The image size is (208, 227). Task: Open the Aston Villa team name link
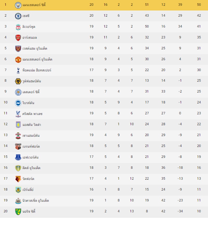pyautogui.click(x=32, y=125)
